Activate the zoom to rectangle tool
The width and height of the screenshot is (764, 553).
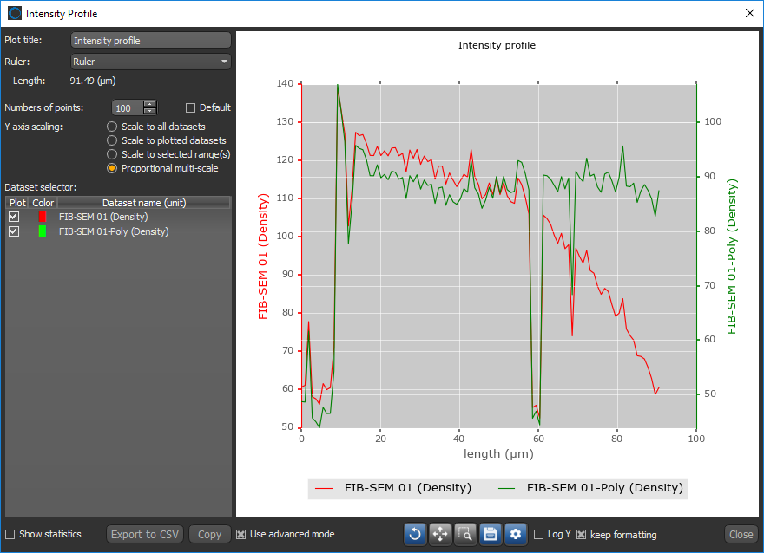click(x=465, y=534)
